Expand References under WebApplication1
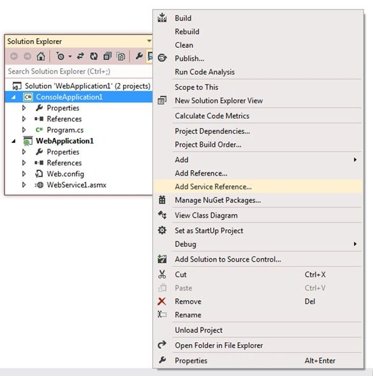The width and height of the screenshot is (373, 376). (x=24, y=163)
